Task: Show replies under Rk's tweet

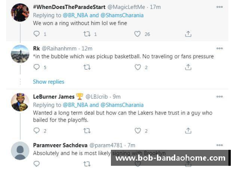Action: point(48,82)
